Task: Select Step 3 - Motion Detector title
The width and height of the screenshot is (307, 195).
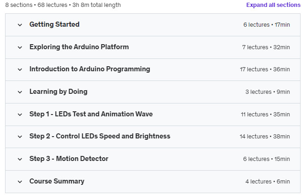Action: coord(69,159)
